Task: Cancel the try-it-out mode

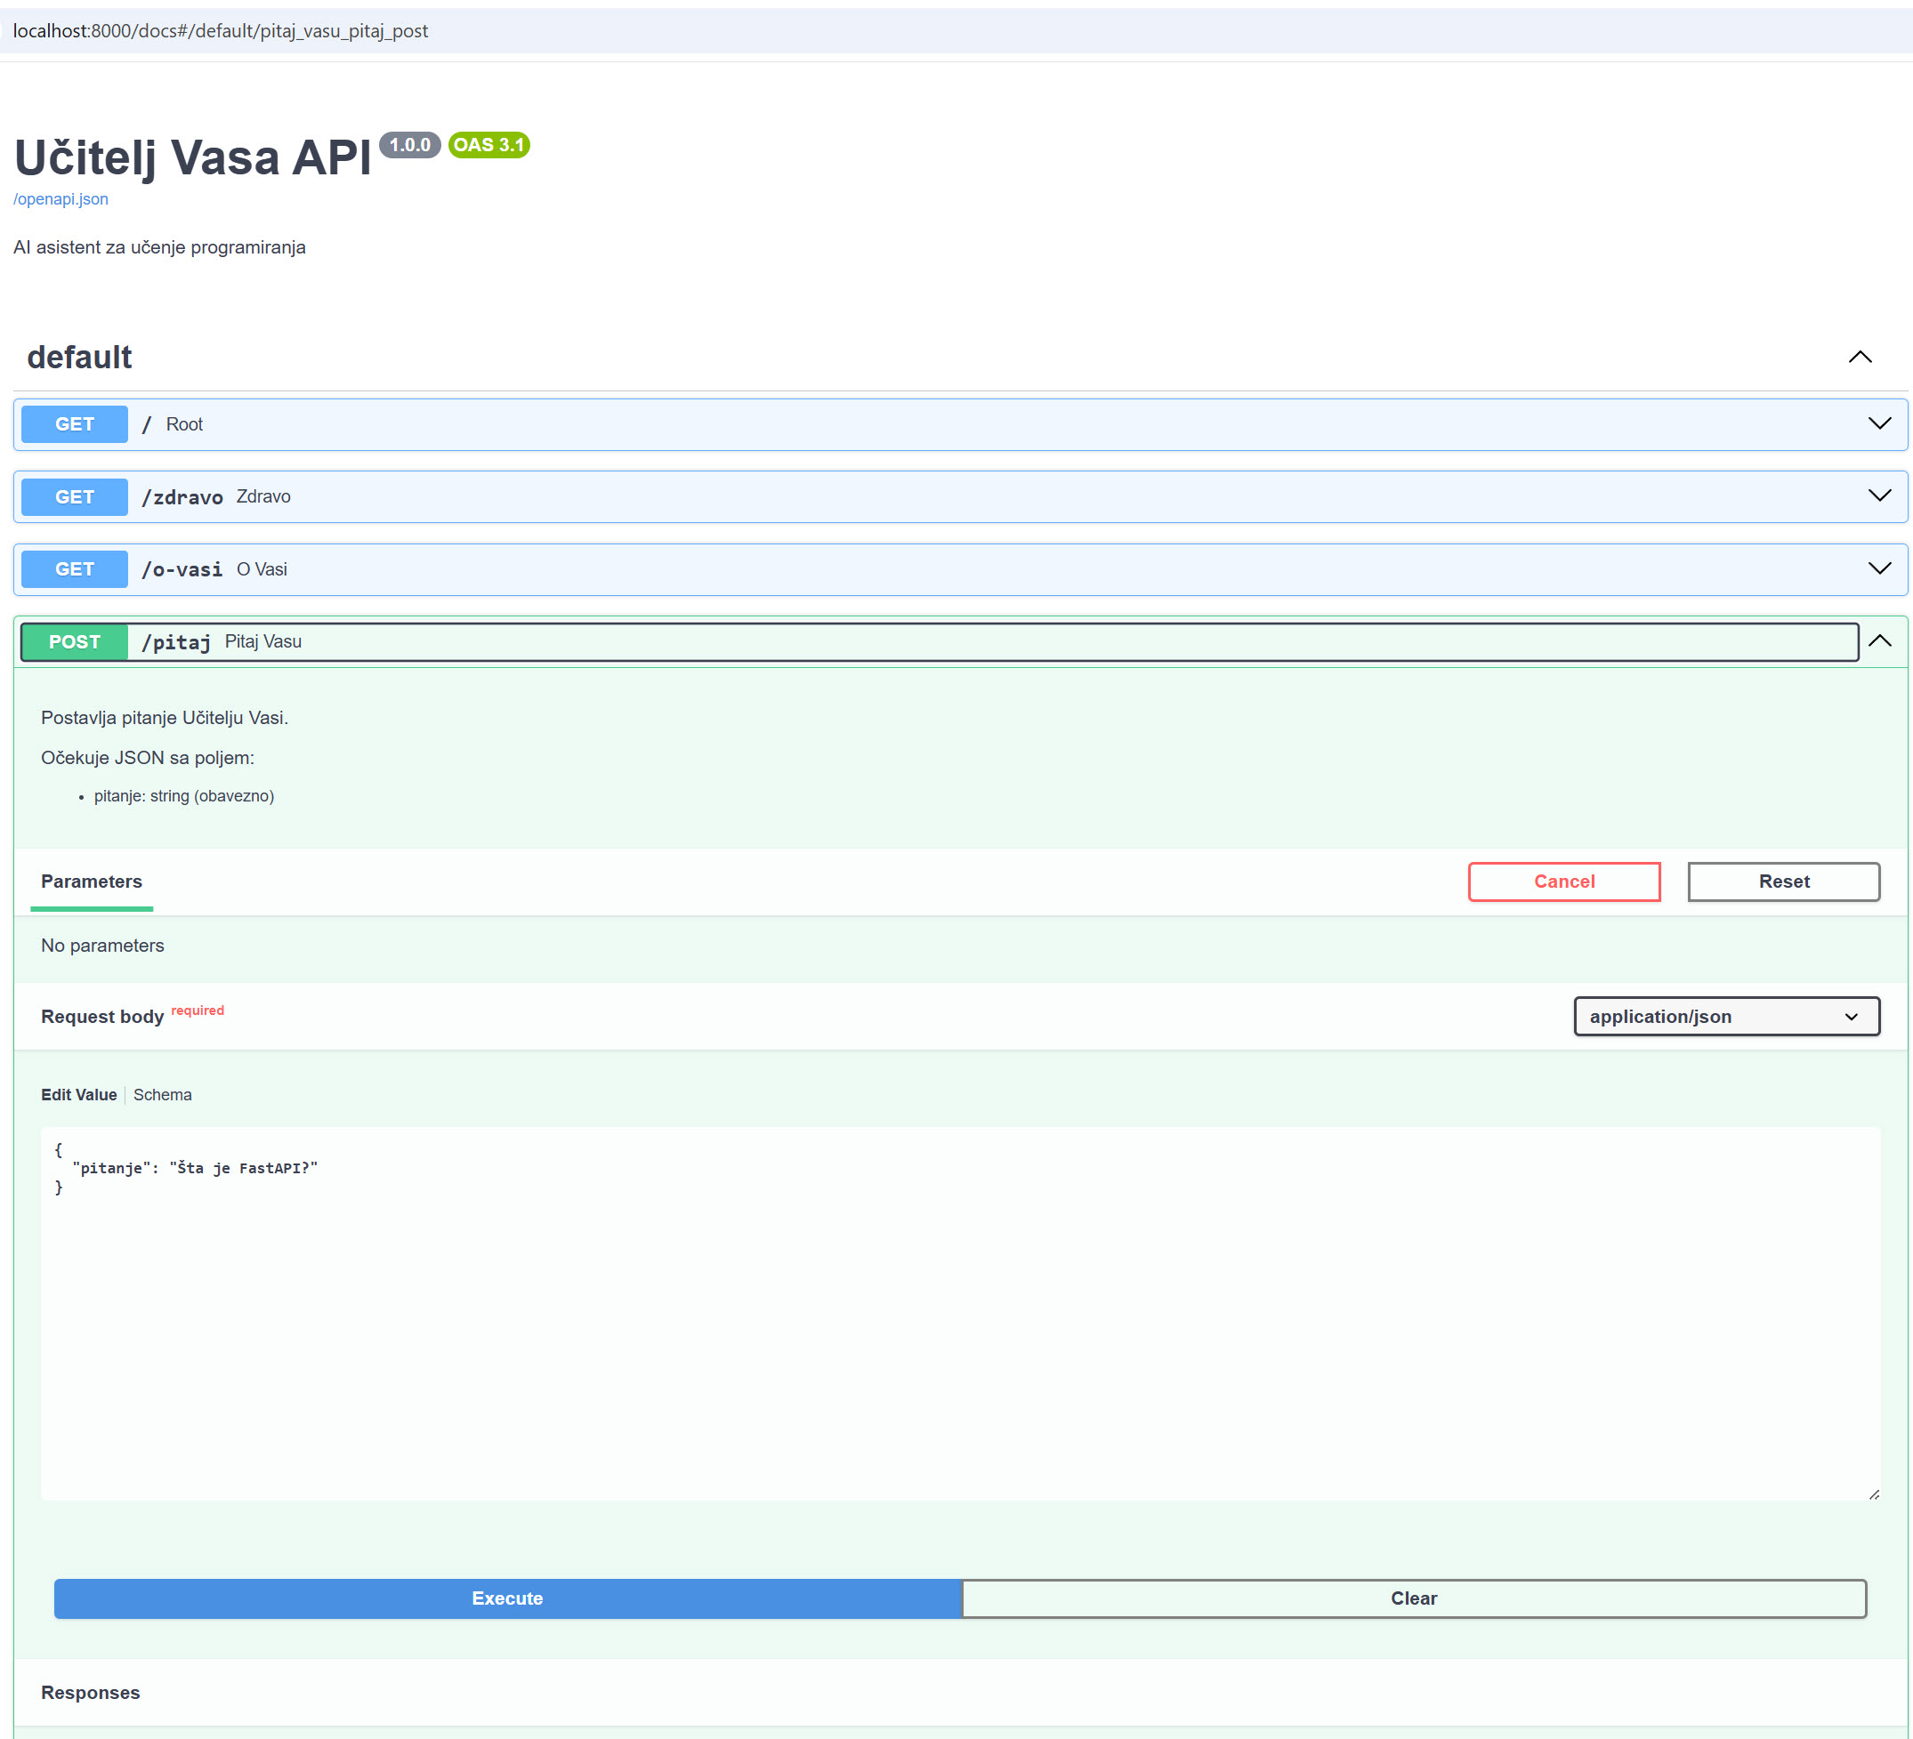Action: tap(1562, 882)
